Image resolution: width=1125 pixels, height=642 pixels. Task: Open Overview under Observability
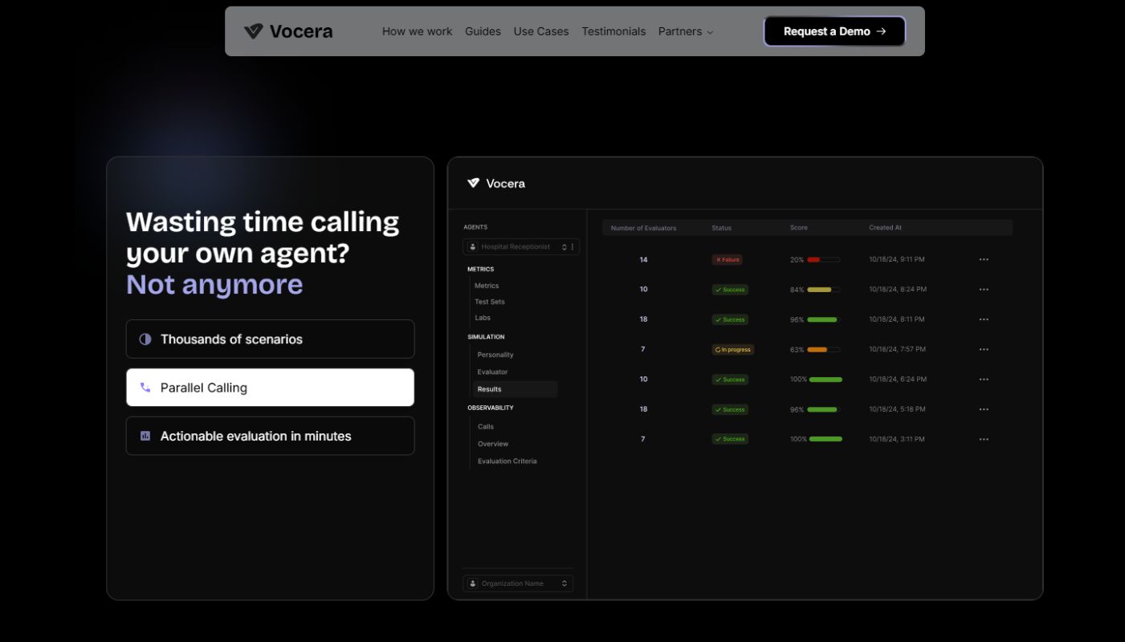coord(493,444)
